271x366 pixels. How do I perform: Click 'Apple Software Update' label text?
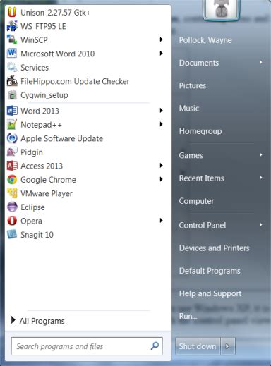[61, 138]
